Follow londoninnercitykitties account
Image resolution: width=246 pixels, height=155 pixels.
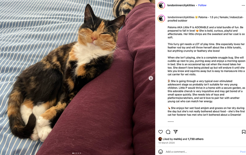202,5
